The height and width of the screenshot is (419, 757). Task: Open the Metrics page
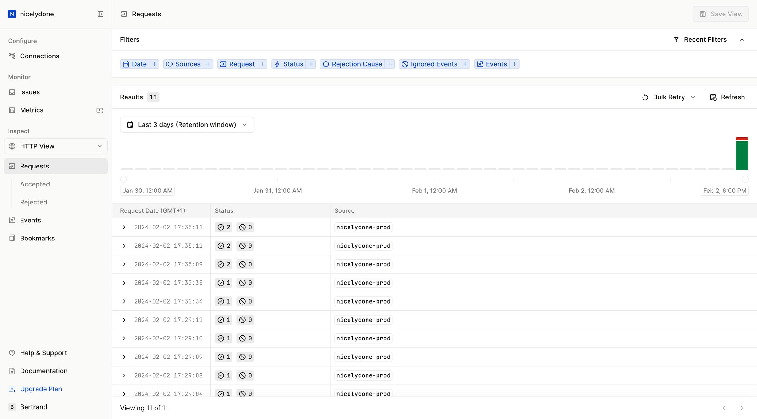(32, 110)
